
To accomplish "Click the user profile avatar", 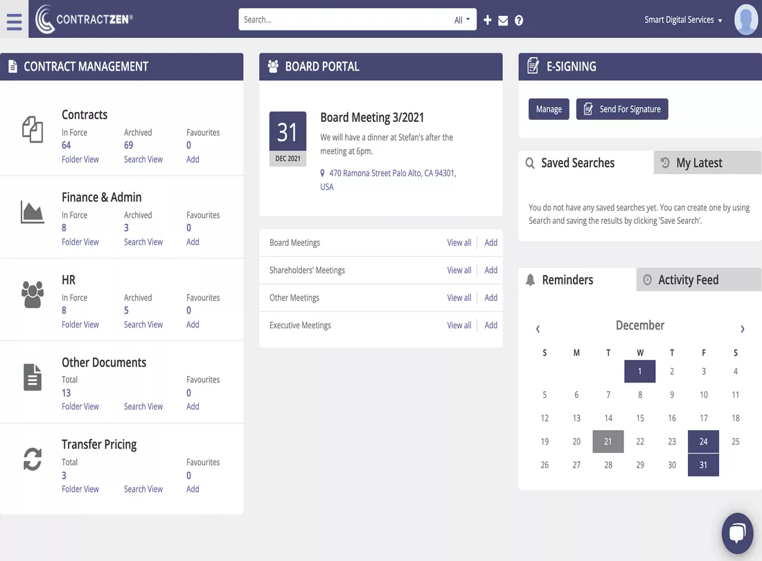I will tap(745, 19).
